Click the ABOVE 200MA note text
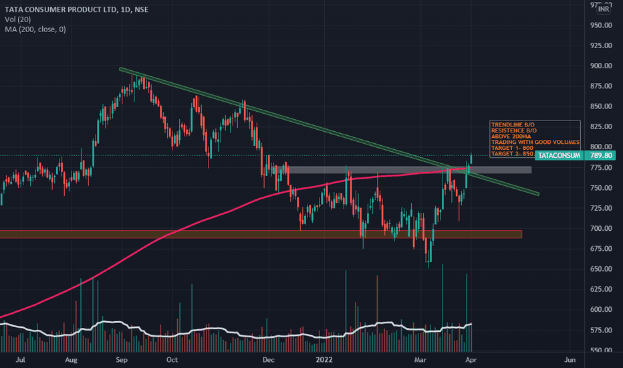The height and width of the screenshot is (368, 623). [x=511, y=136]
